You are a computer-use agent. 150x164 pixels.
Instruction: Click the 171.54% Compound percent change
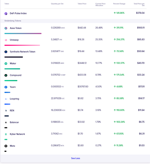click(x=119, y=75)
